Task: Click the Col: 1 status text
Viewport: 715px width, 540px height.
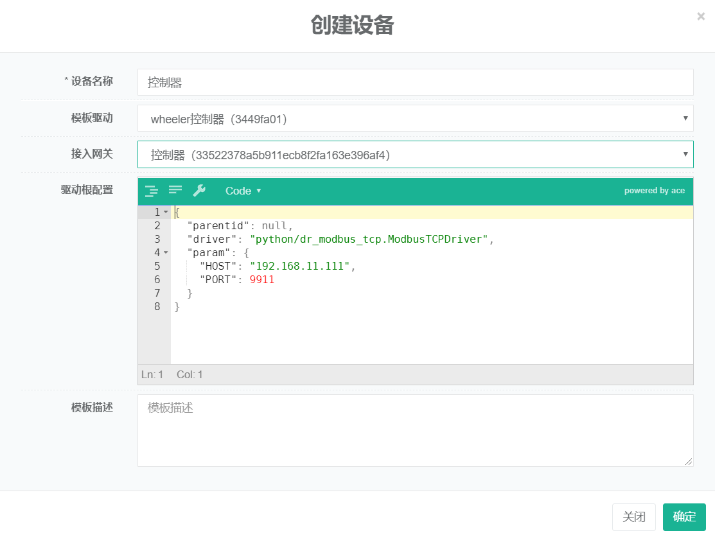Action: coord(190,374)
